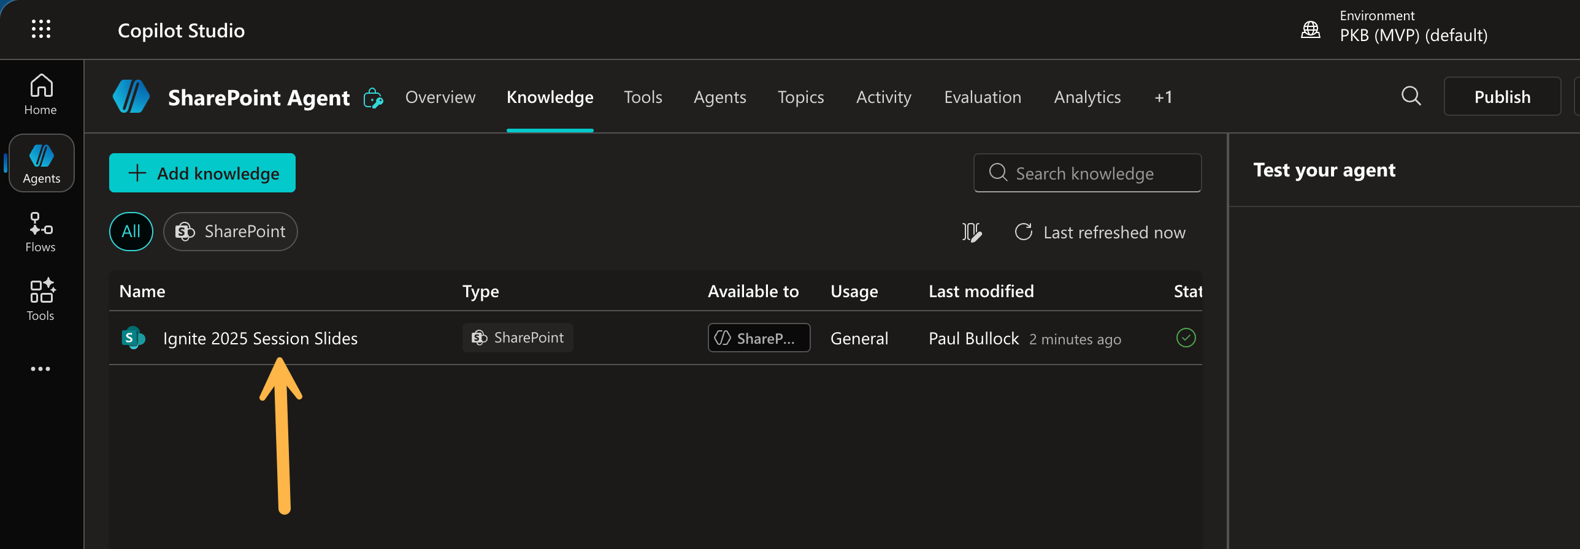Open Agents in the left sidebar
Screen dimensions: 1580x549
(x=41, y=163)
